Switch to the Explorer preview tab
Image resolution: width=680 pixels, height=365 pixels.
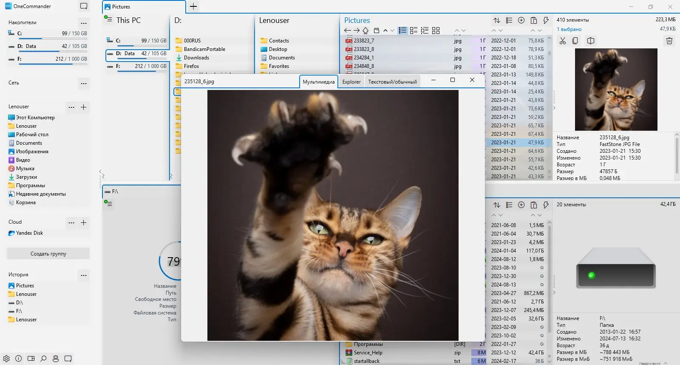[x=351, y=82]
